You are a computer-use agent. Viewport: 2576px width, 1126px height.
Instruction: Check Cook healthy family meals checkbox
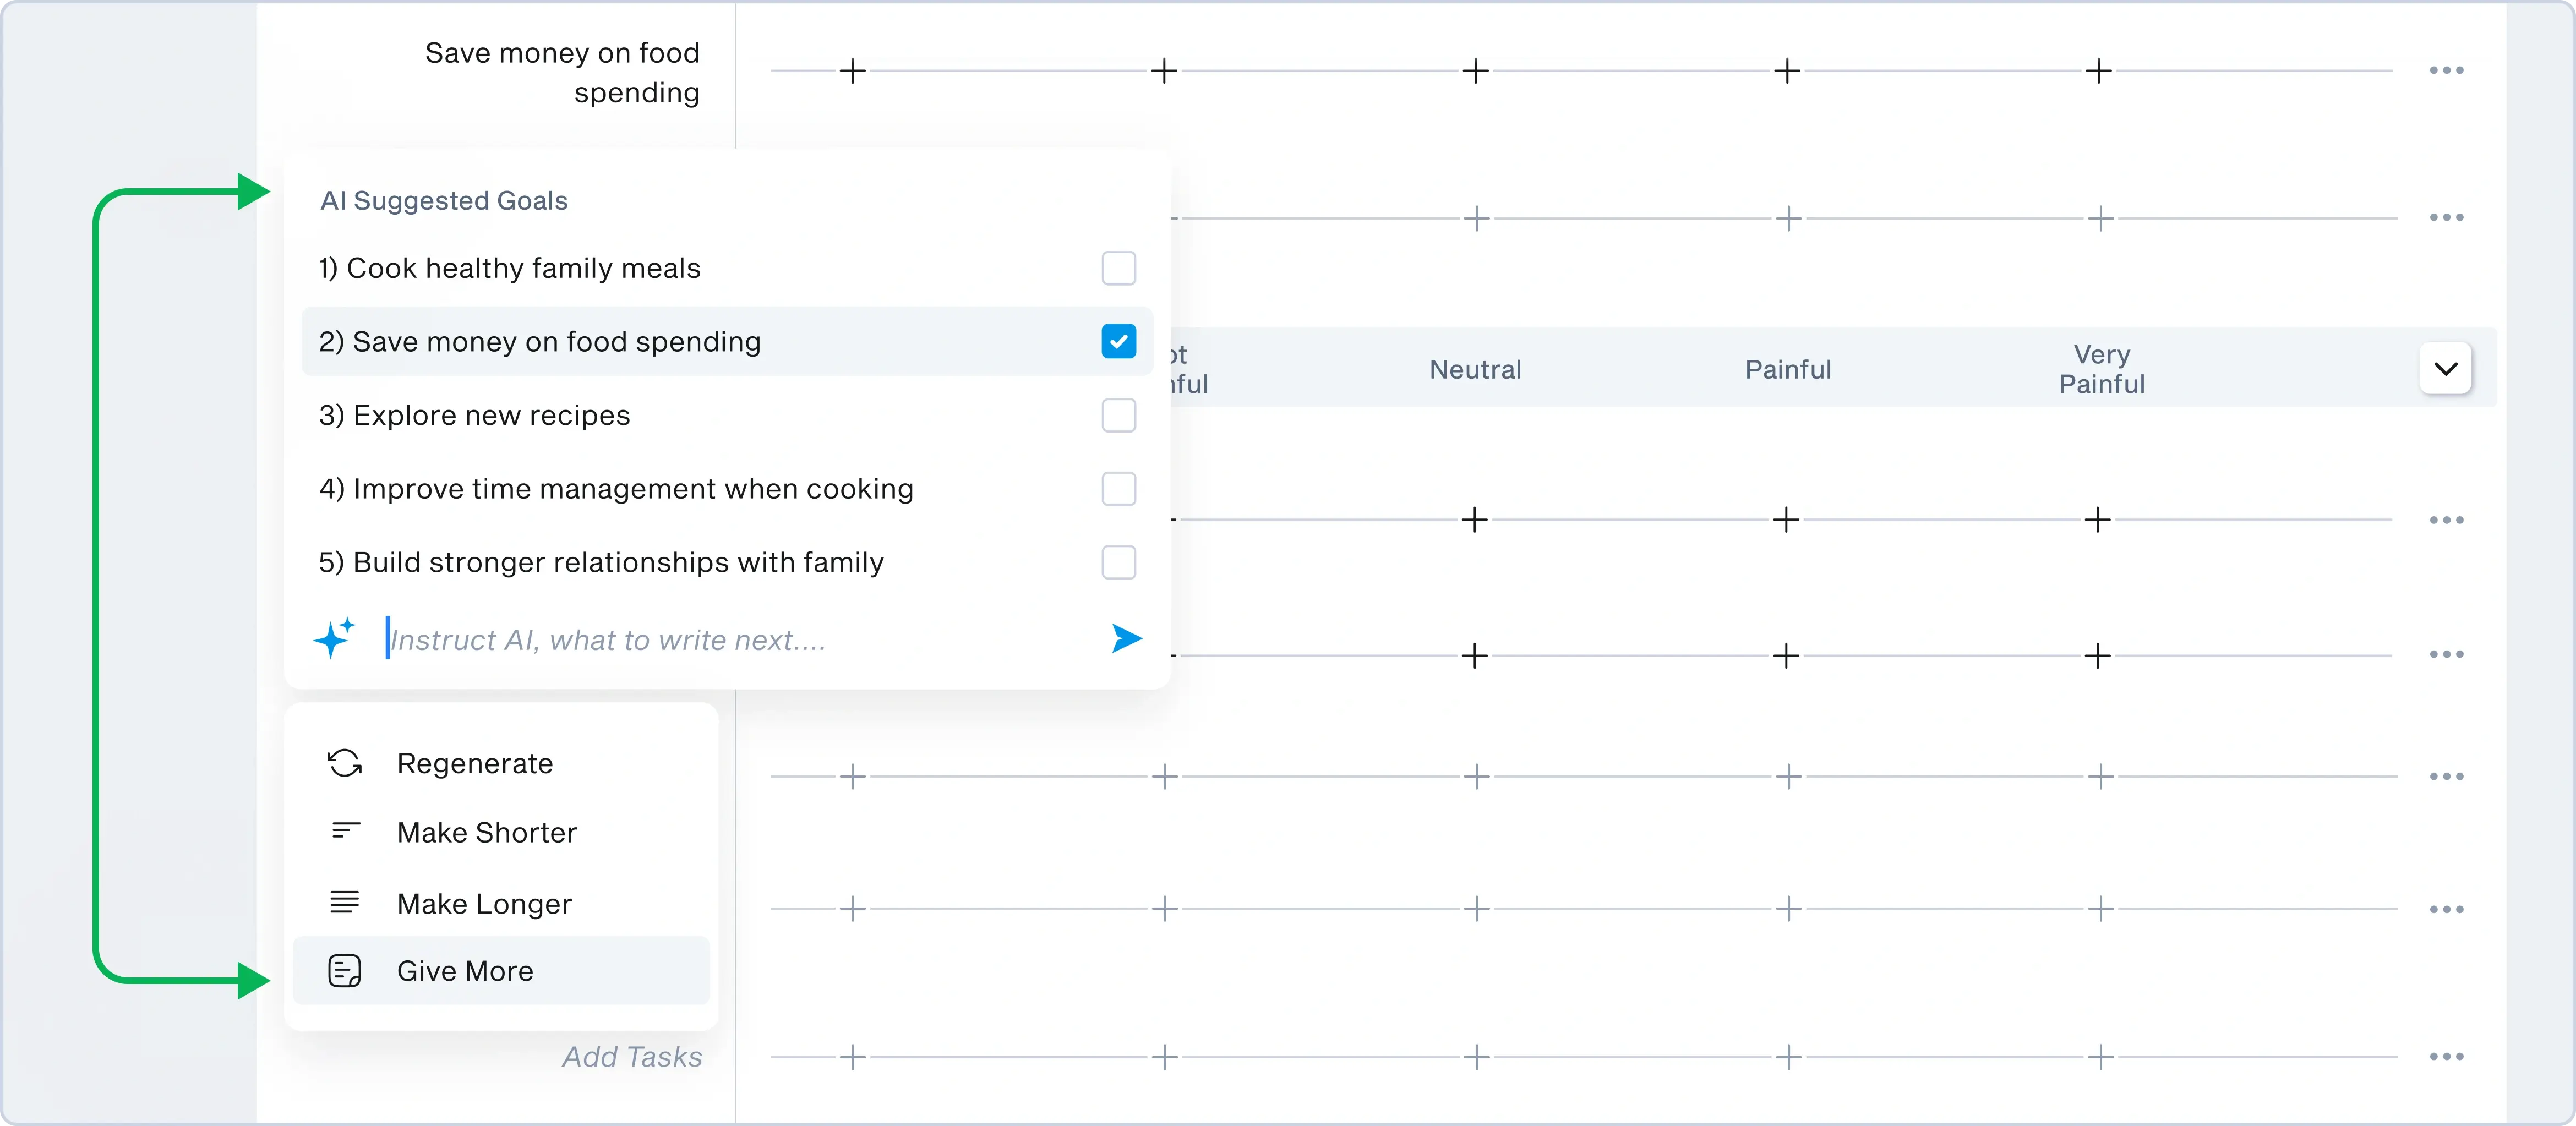click(1118, 268)
